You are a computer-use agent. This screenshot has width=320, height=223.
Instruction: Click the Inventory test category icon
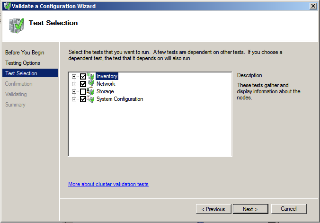point(91,76)
